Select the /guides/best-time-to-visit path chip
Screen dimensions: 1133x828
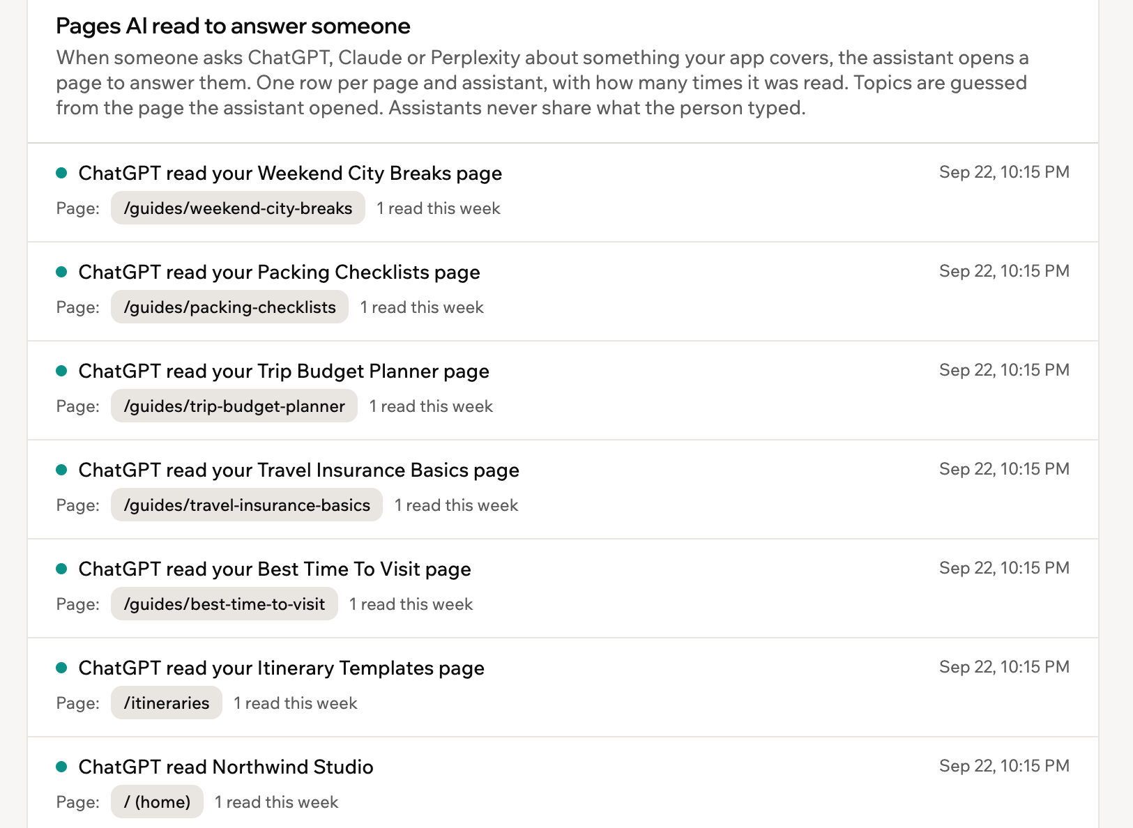click(x=225, y=604)
